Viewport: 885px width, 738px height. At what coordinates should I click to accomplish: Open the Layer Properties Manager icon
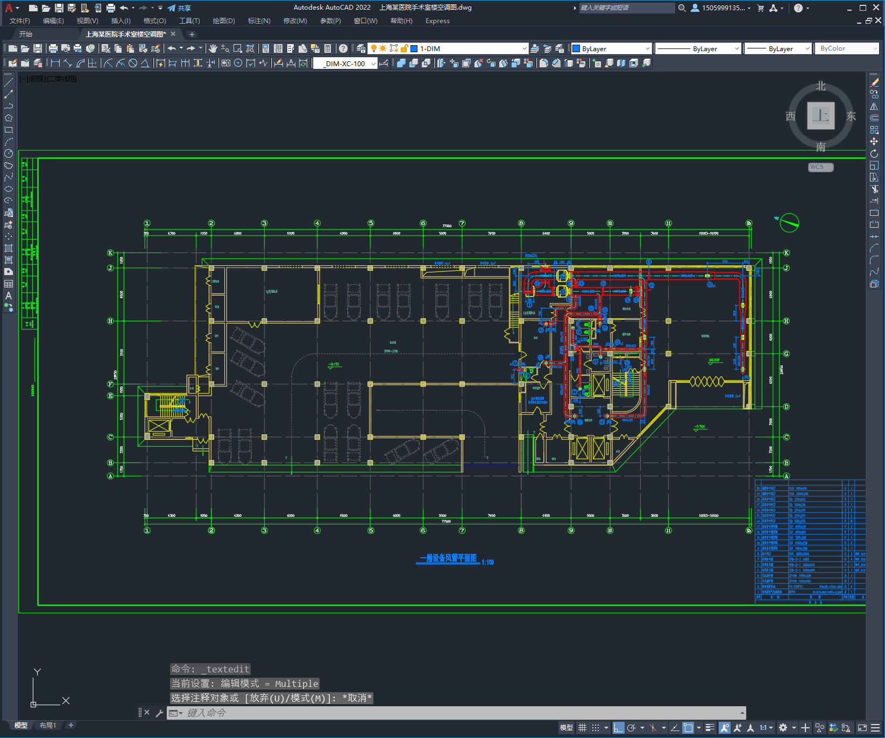click(361, 48)
